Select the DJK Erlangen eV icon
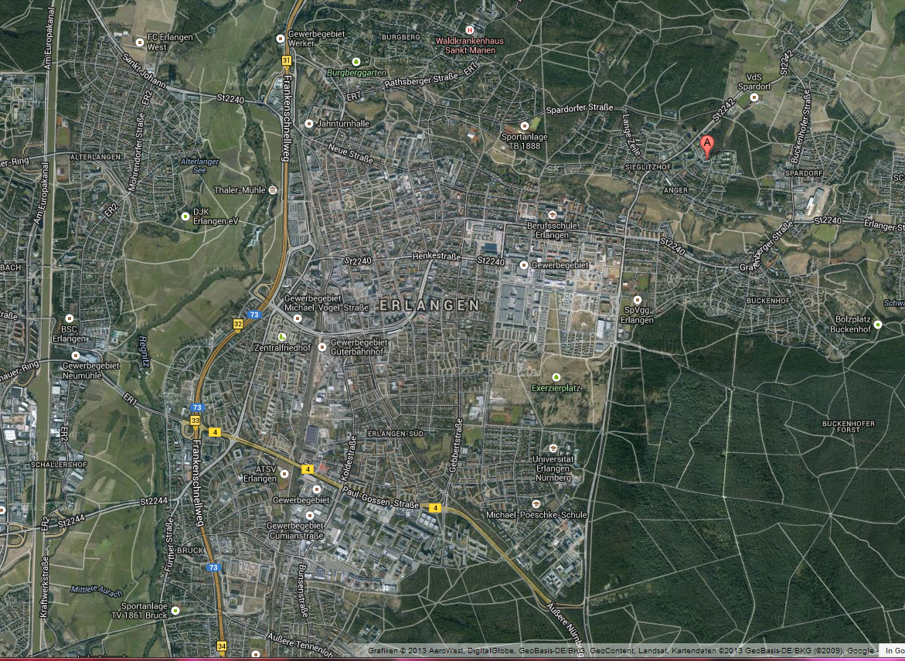The height and width of the screenshot is (661, 905). click(185, 216)
